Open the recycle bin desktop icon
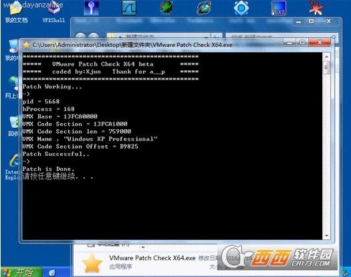 point(13,126)
